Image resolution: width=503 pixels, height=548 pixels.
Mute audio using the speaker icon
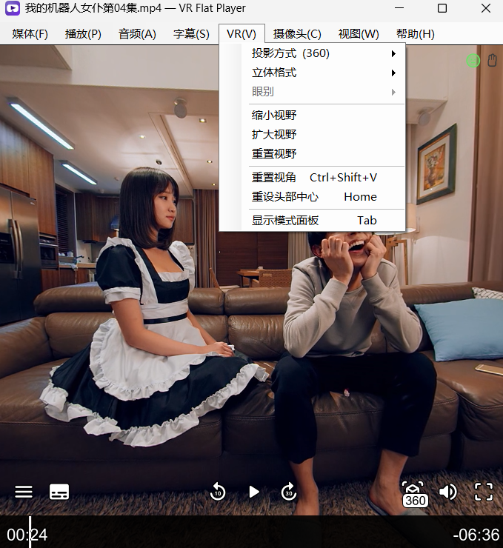447,492
